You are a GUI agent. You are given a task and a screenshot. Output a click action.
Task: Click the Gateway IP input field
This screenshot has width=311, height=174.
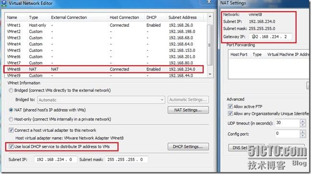click(270, 37)
